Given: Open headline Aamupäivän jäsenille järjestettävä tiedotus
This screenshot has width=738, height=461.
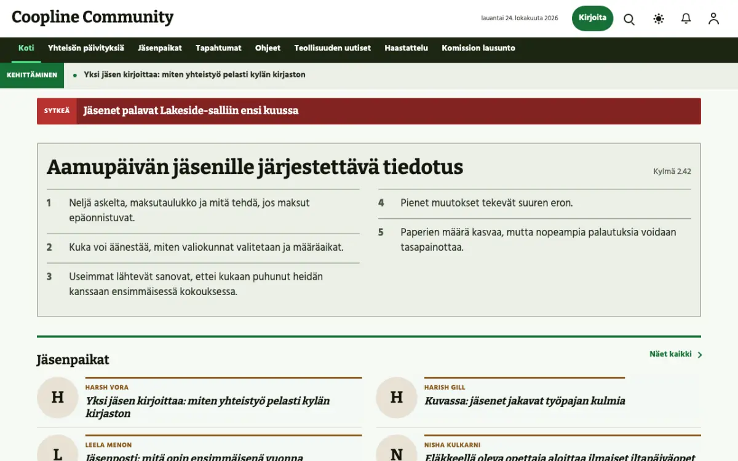Looking at the screenshot, I should pyautogui.click(x=255, y=167).
